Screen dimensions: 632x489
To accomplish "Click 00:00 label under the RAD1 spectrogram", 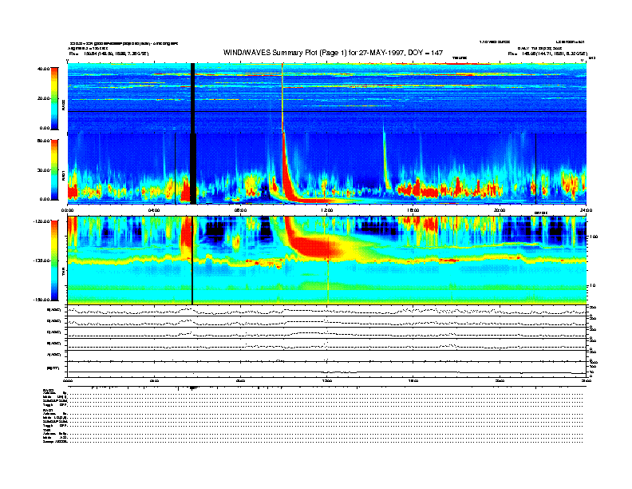I will 67,210.
